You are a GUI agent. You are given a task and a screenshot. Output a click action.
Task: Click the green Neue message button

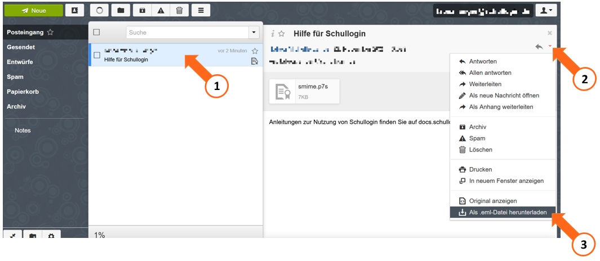34,11
